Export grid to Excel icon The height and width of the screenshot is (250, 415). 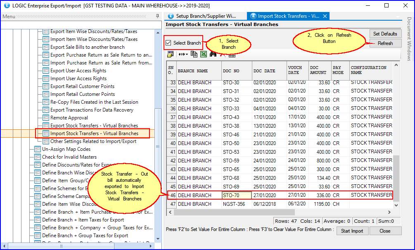(x=204, y=54)
